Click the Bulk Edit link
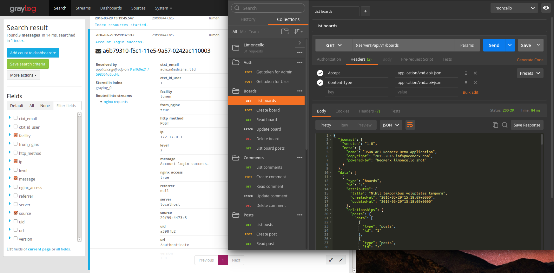 (x=470, y=92)
